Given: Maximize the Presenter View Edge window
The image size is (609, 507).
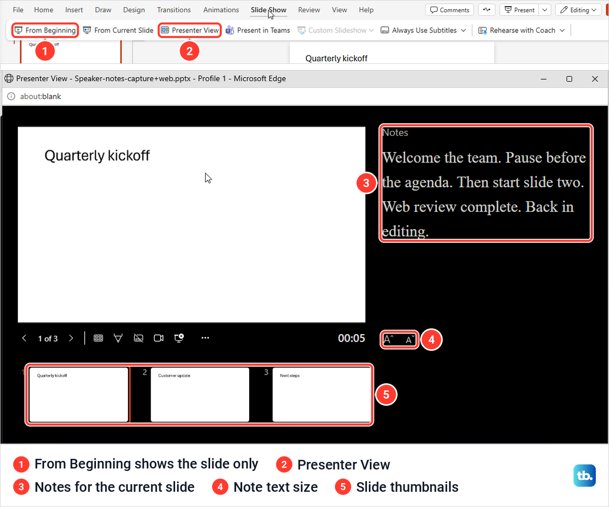Looking at the screenshot, I should pyautogui.click(x=569, y=79).
